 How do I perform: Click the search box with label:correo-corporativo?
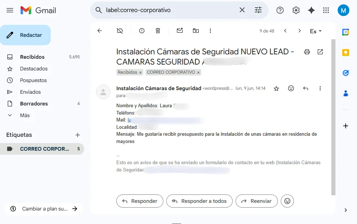coord(168,10)
